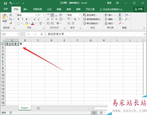Open the fill color dropdown arrow
Image resolution: width=147 pixels, height=115 pixels.
point(29,23)
